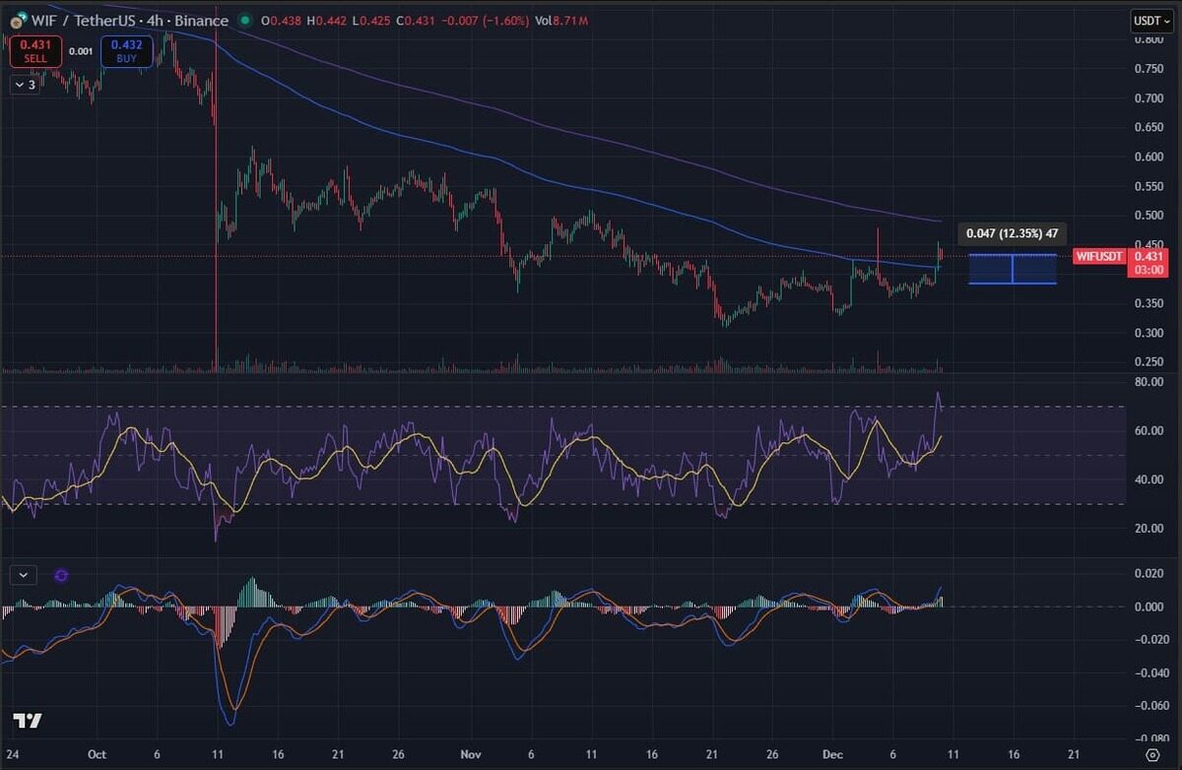Select the blue price range measurement box
The height and width of the screenshot is (770, 1182).
tap(1013, 269)
